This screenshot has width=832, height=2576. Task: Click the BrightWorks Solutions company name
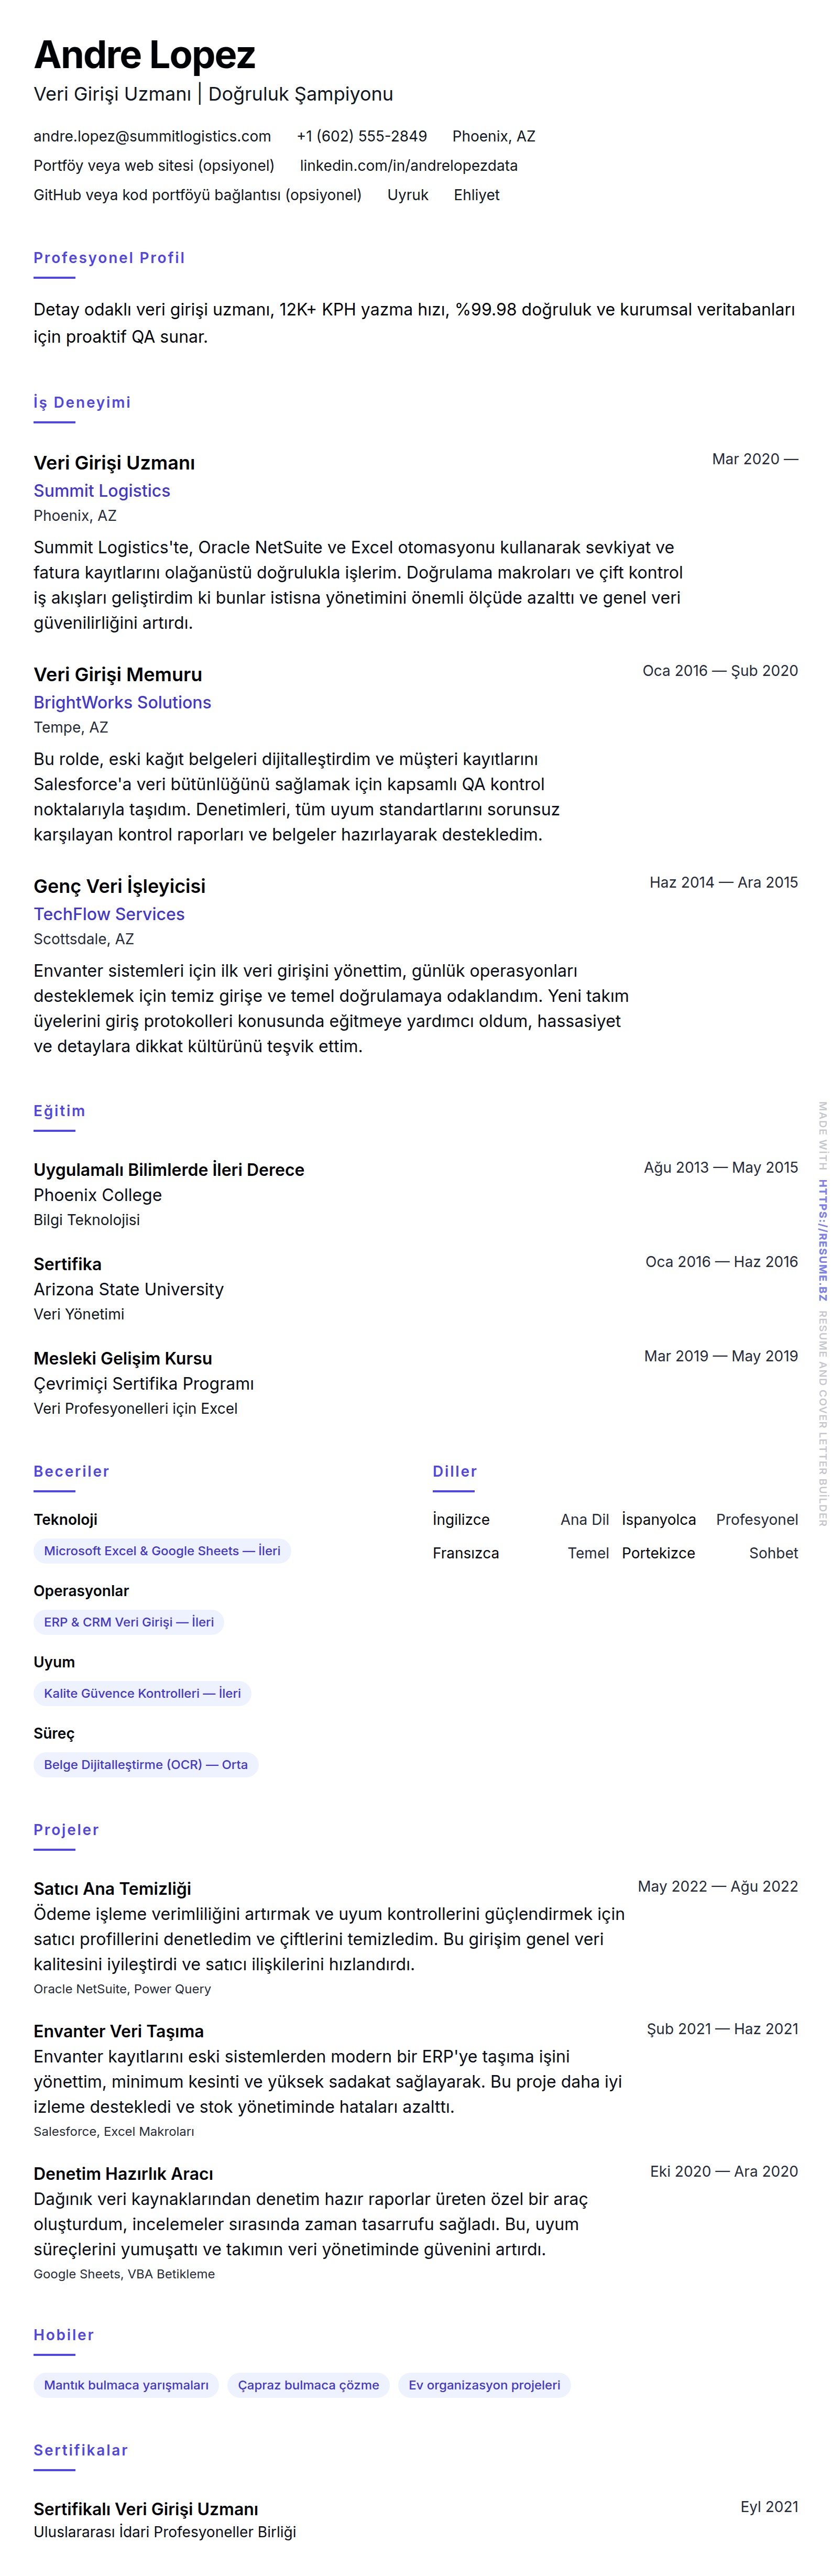tap(122, 703)
